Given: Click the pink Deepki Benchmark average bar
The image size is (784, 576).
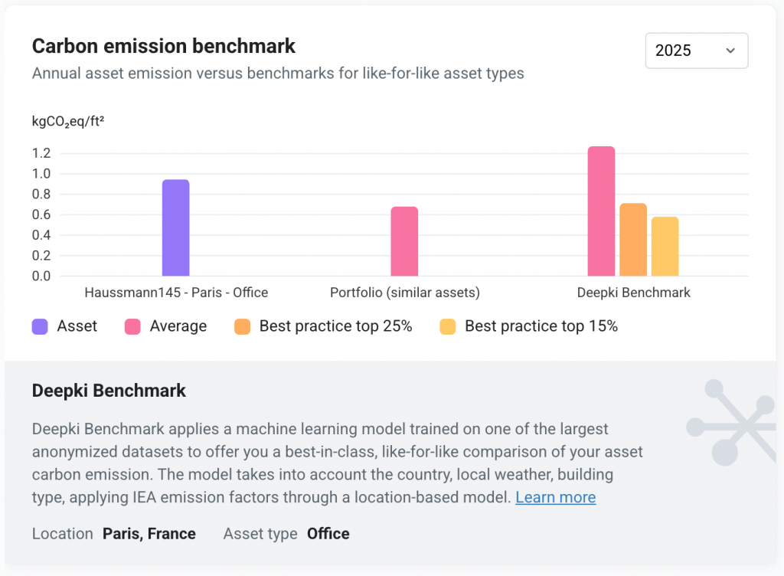Looking at the screenshot, I should [x=601, y=211].
